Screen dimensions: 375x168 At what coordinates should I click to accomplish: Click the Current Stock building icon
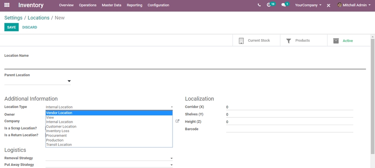(241, 41)
